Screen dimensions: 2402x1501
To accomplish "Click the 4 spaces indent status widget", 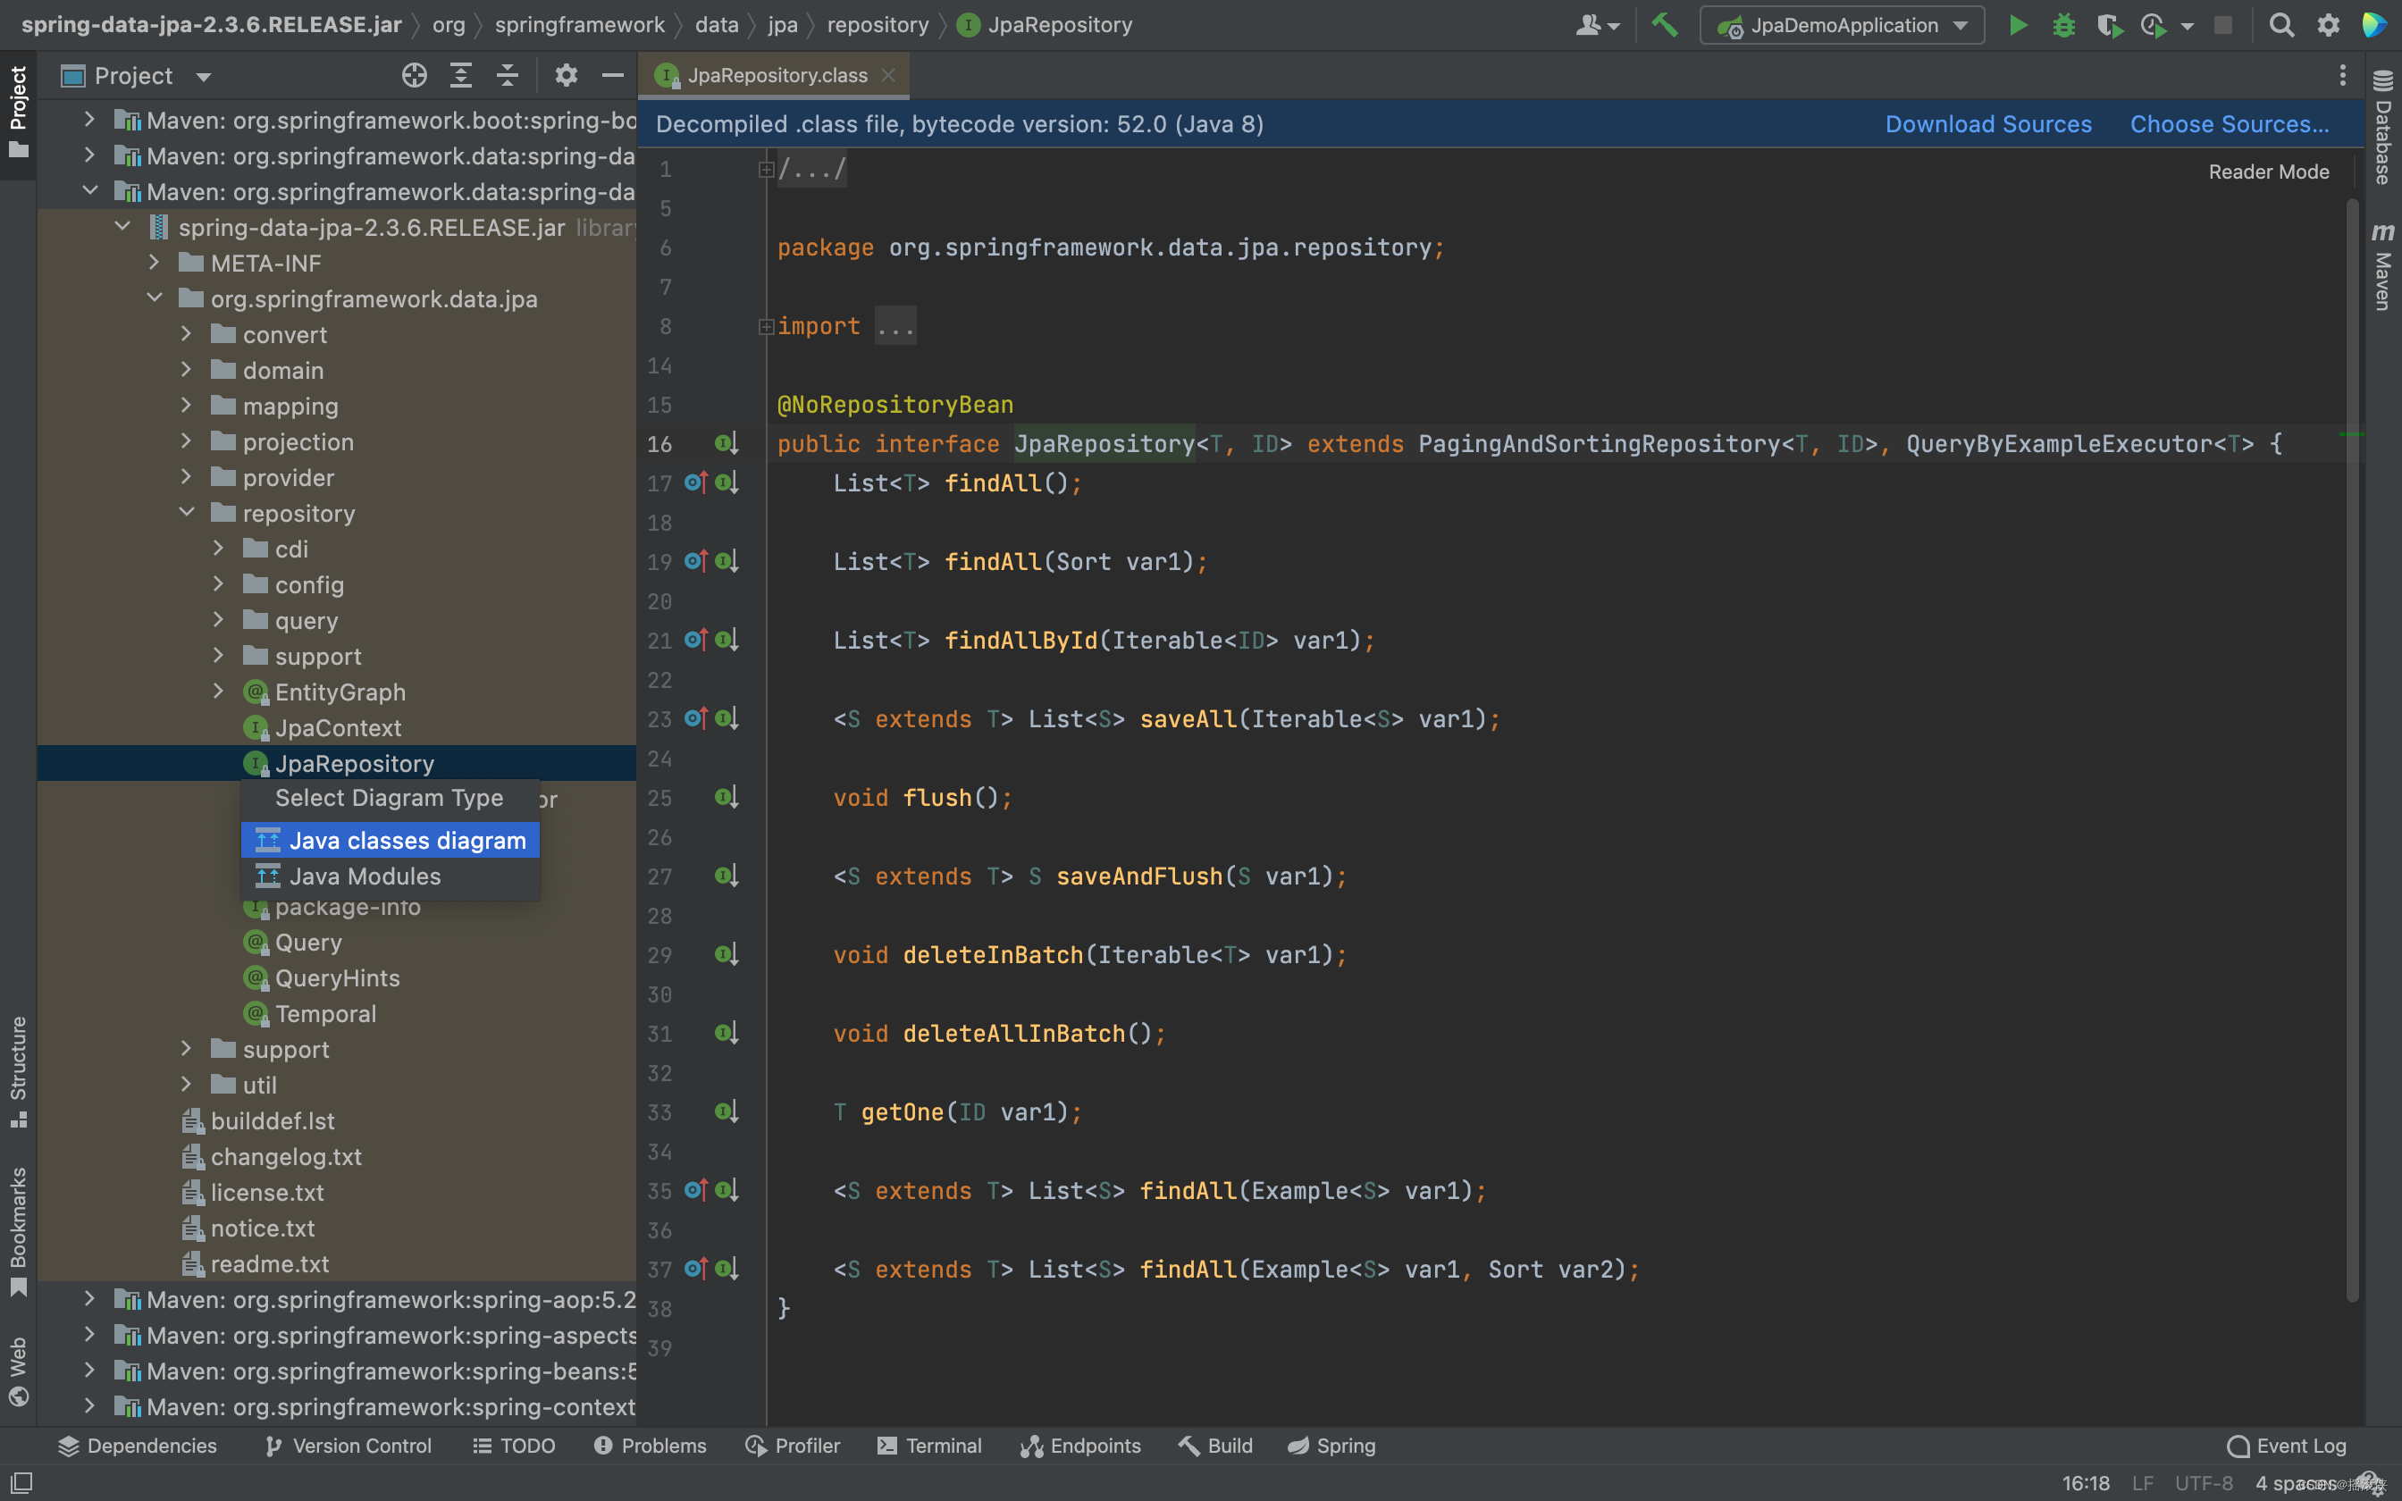I will coord(2296,1483).
